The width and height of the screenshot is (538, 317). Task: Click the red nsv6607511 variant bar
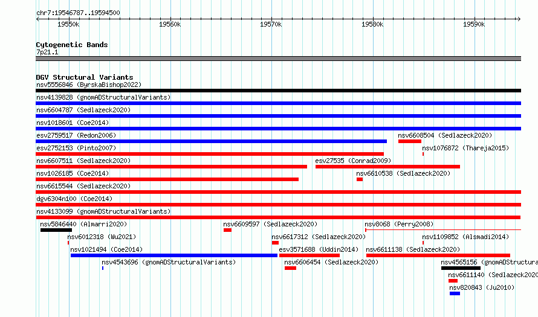[x=171, y=167]
